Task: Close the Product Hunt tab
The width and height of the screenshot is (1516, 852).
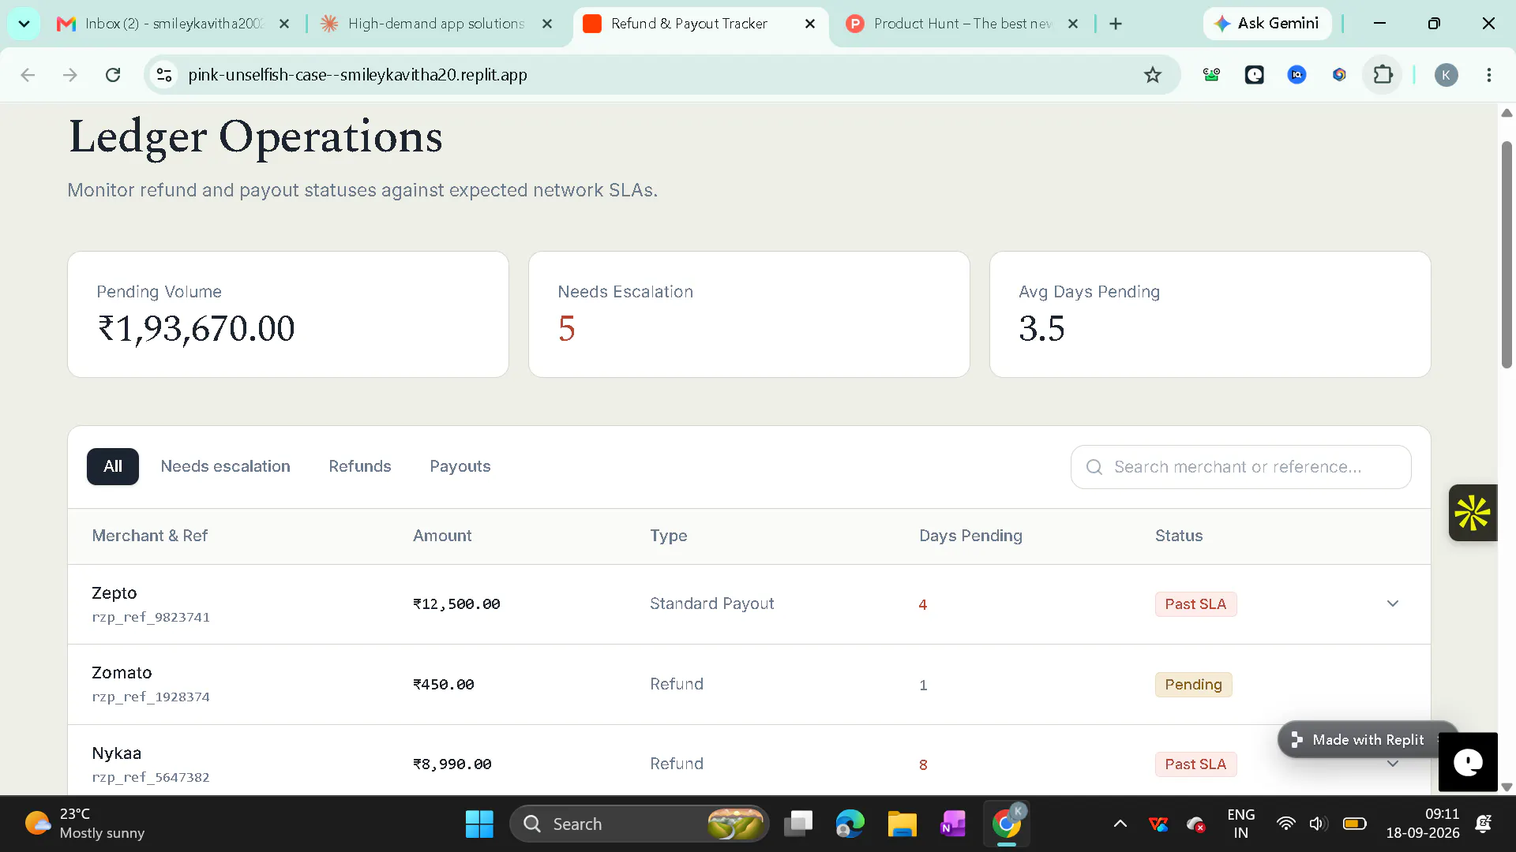Action: [x=1073, y=24]
